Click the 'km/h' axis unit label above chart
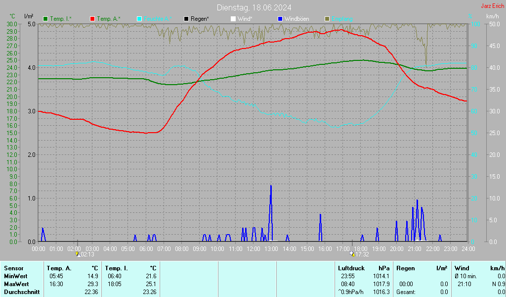 click(x=493, y=16)
